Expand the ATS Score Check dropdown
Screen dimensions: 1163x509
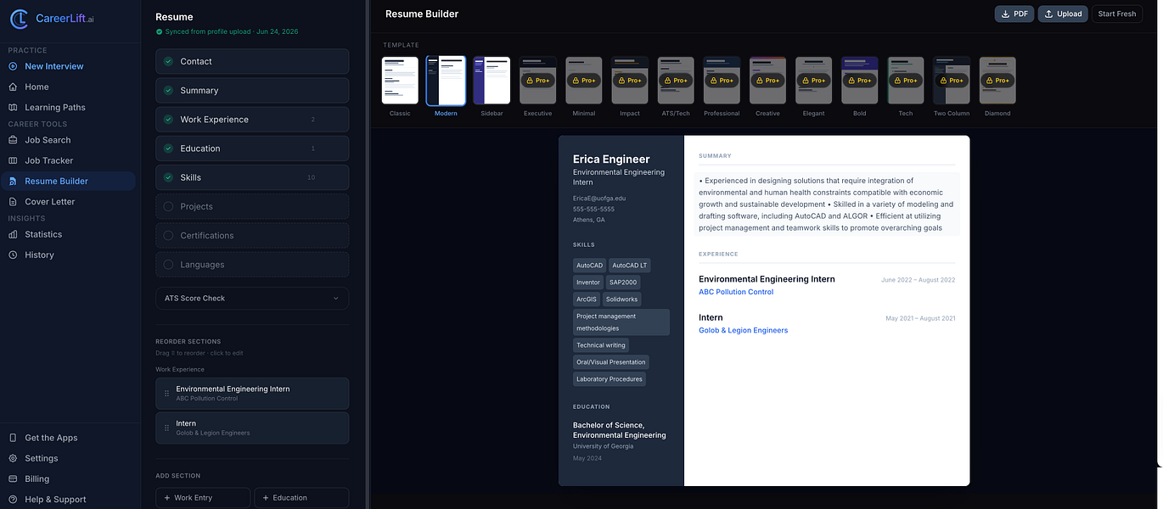point(252,299)
